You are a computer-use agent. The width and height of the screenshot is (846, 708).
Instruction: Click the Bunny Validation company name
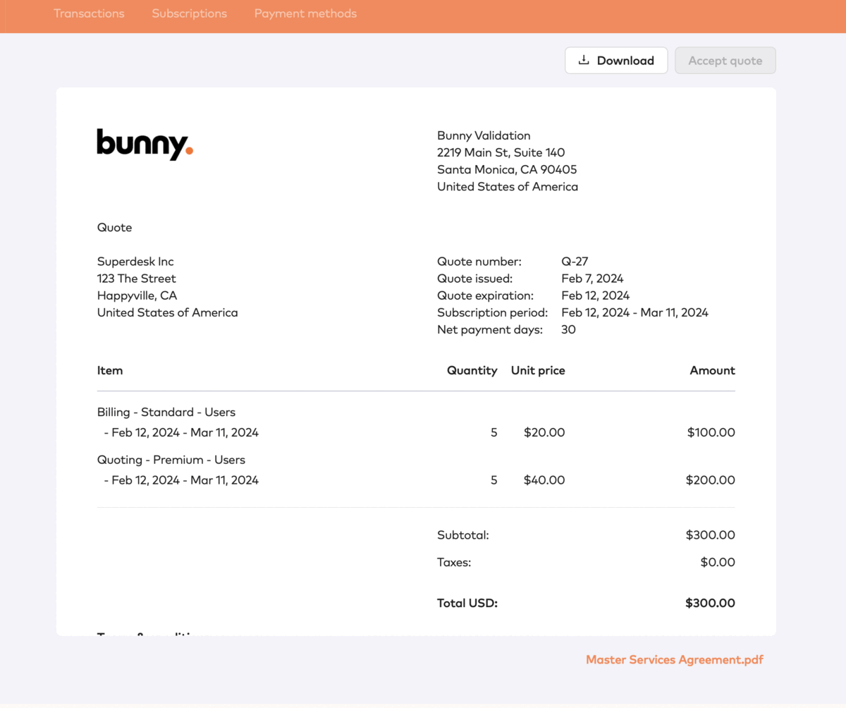tap(484, 135)
